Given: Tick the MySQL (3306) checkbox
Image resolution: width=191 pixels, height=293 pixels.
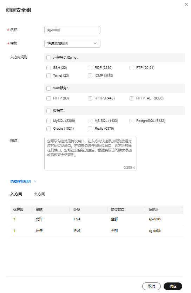Looking at the screenshot, I should click(48, 121).
